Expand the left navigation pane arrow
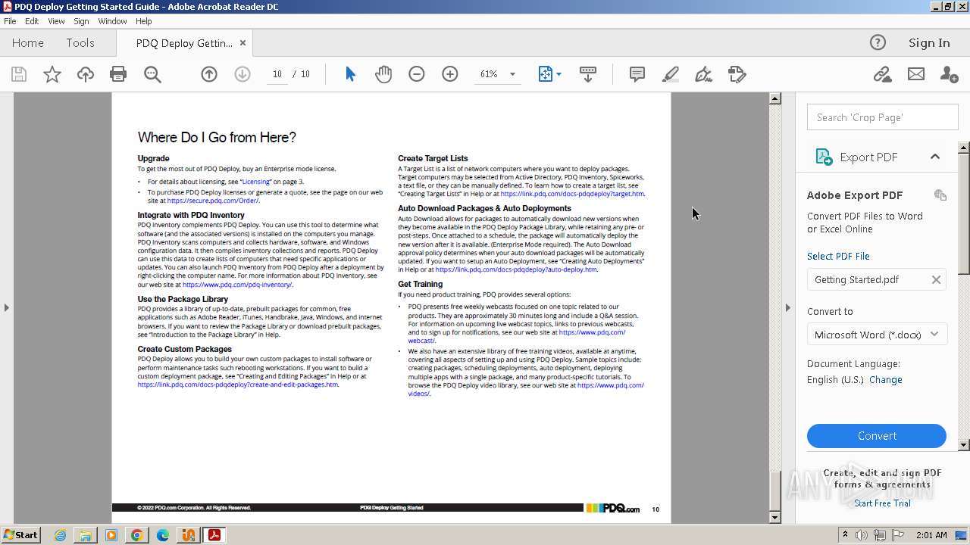970x545 pixels. coord(7,307)
